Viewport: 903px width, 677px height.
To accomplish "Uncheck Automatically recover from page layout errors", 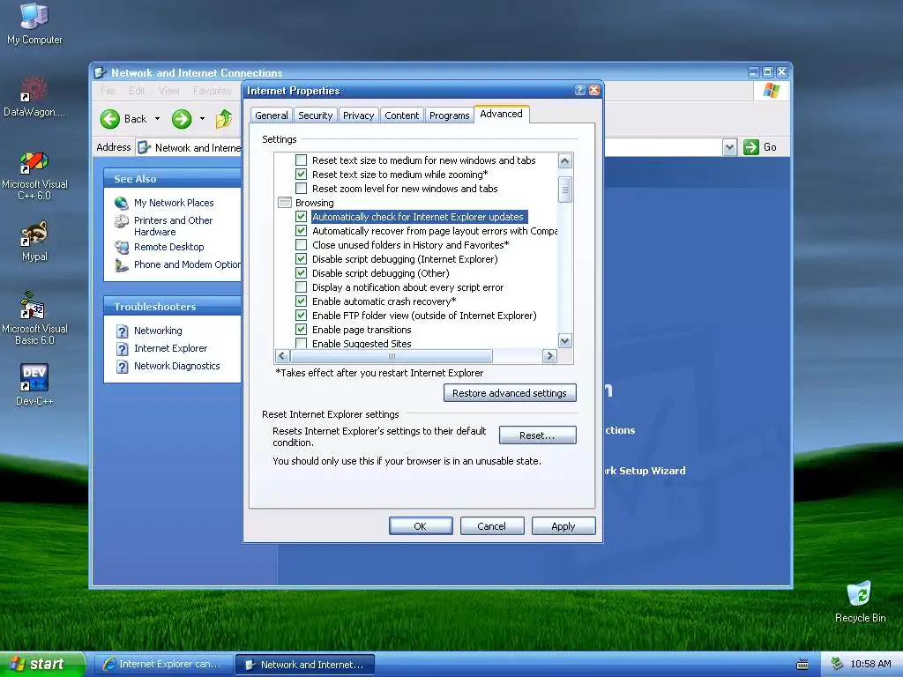I will [x=301, y=231].
